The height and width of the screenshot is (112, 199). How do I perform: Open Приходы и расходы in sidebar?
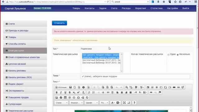pos(25,30)
